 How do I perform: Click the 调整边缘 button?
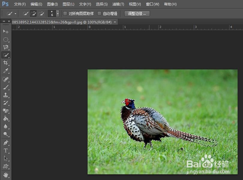[x=137, y=14]
